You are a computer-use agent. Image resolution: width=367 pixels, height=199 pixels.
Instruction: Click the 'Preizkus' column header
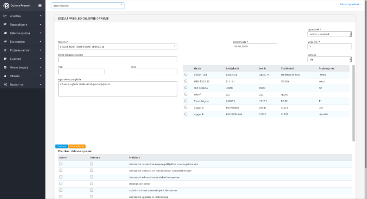point(134,158)
